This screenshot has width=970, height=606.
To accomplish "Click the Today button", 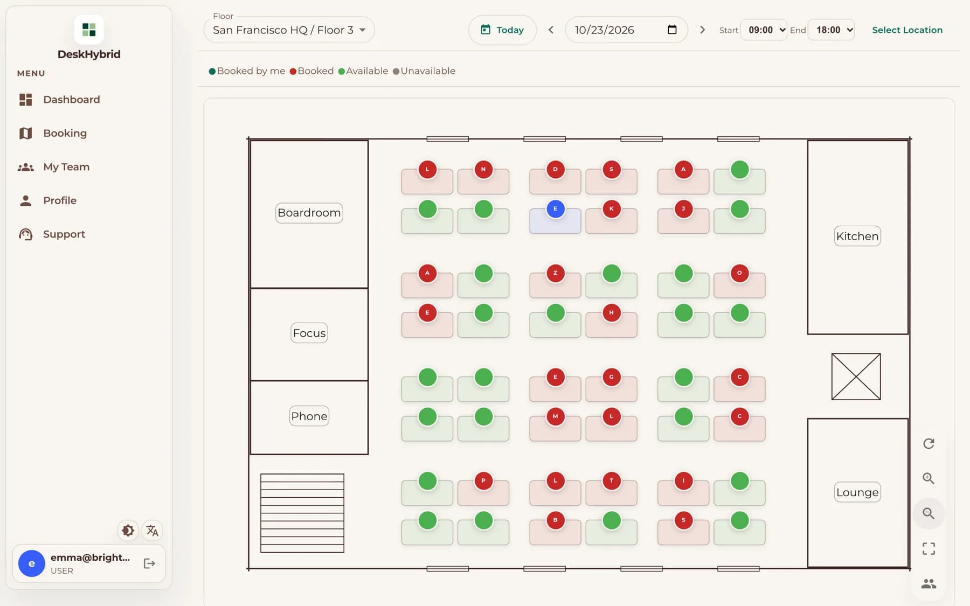I will click(x=502, y=30).
